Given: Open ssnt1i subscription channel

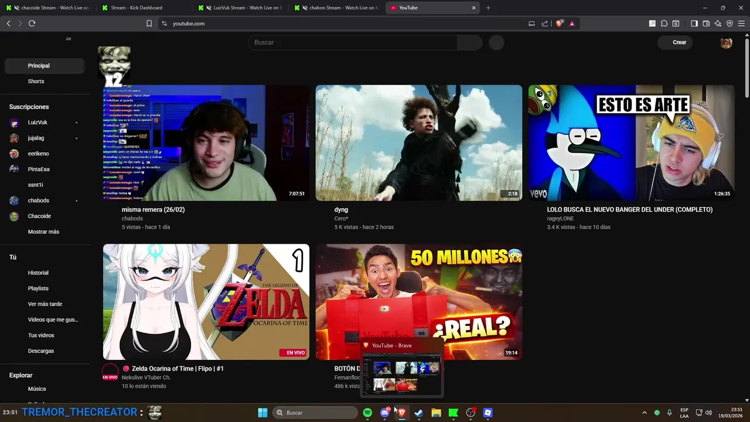Looking at the screenshot, I should [x=45, y=185].
